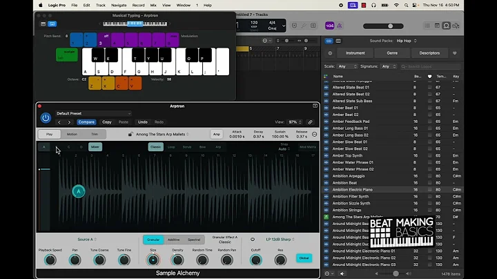Toggle the metronome button
Image resolution: width=497 pixels, height=279 pixels.
pyautogui.click(x=340, y=26)
